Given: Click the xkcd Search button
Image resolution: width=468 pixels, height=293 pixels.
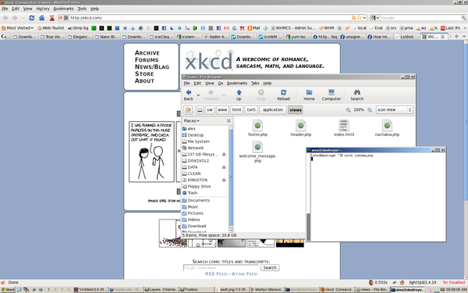Looking at the screenshot, I should point(270,267).
